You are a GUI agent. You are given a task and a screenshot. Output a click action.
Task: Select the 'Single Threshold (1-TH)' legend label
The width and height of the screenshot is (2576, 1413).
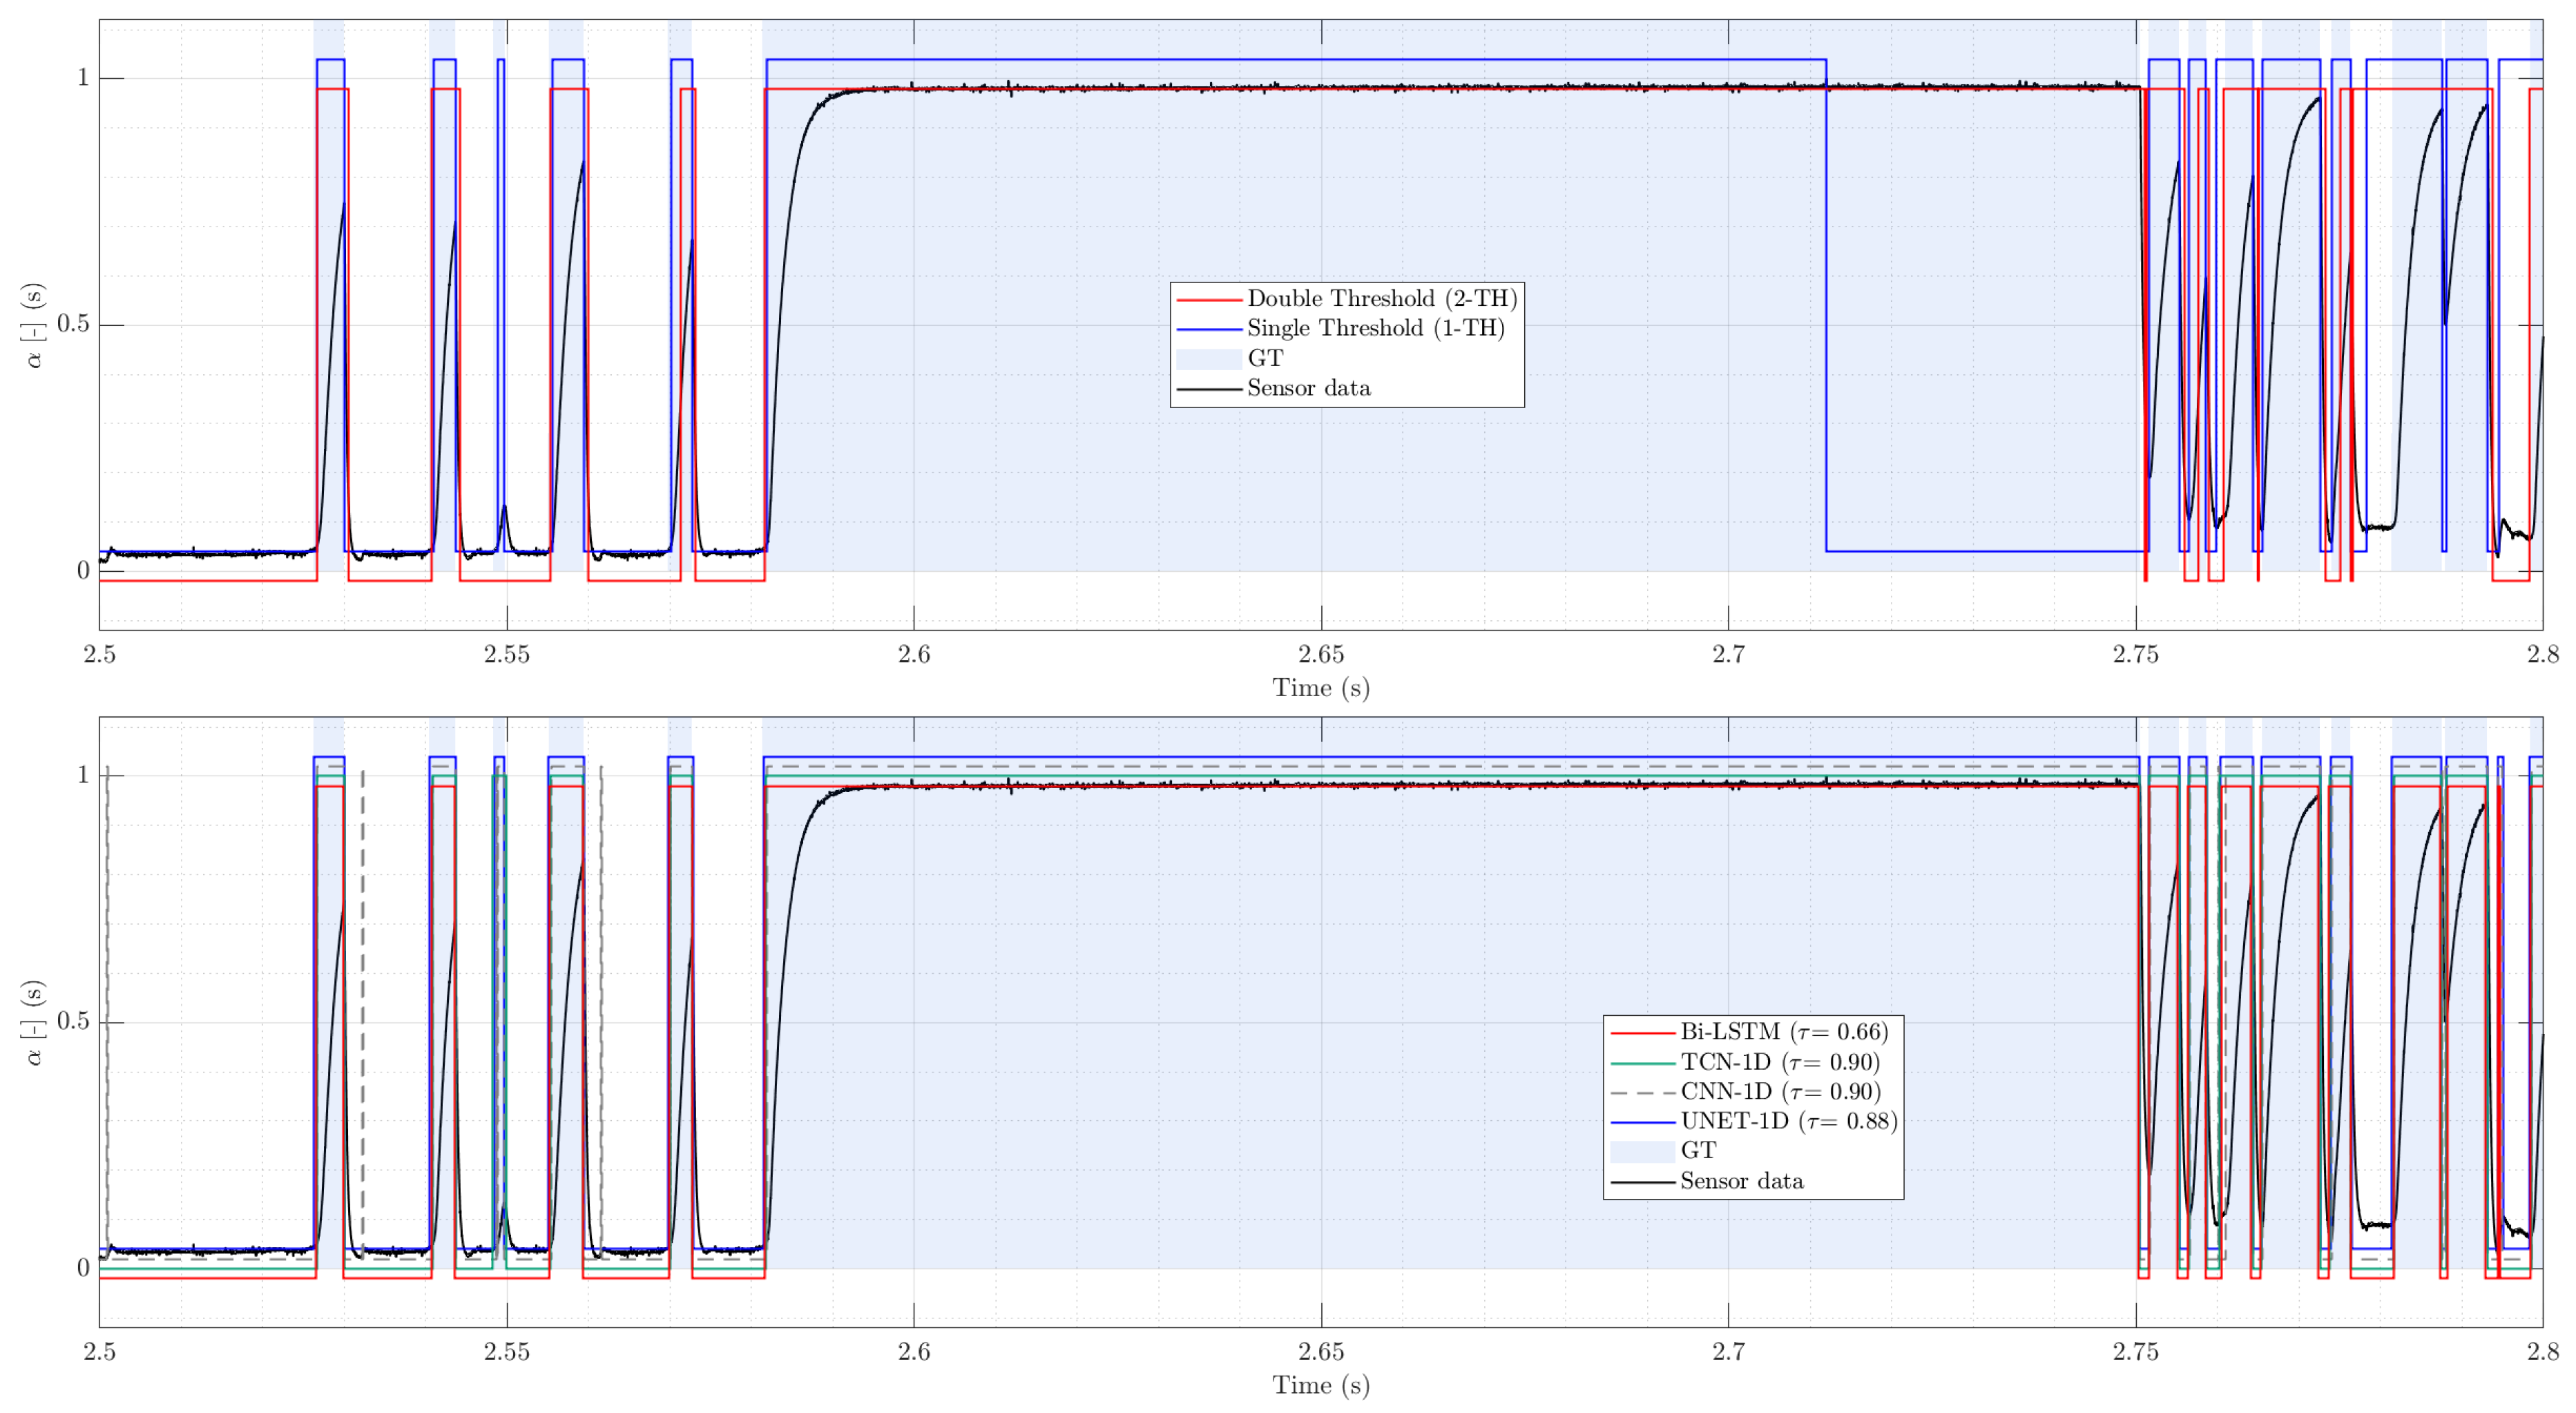[x=1375, y=329]
